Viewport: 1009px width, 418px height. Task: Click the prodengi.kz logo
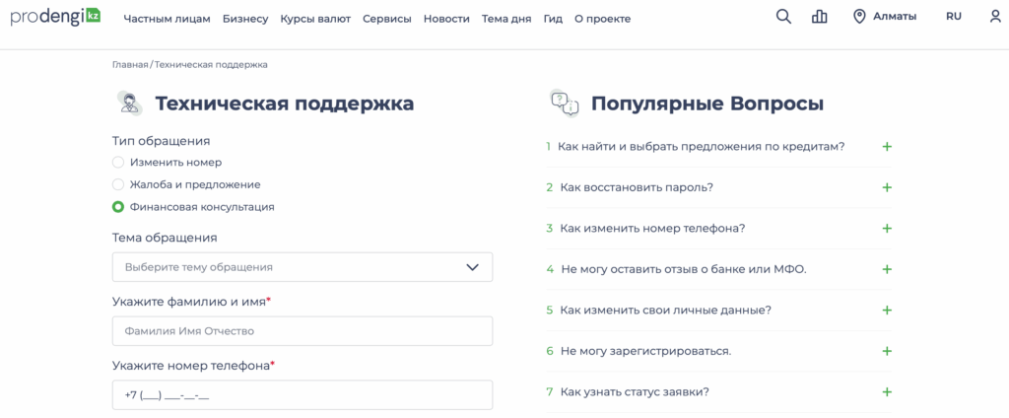point(55,17)
